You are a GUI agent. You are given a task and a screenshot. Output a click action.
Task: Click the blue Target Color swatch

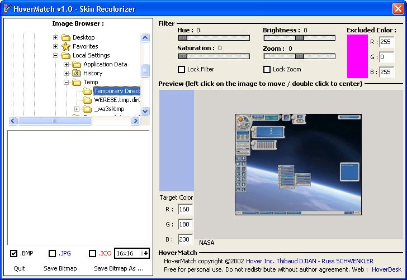[177, 141]
